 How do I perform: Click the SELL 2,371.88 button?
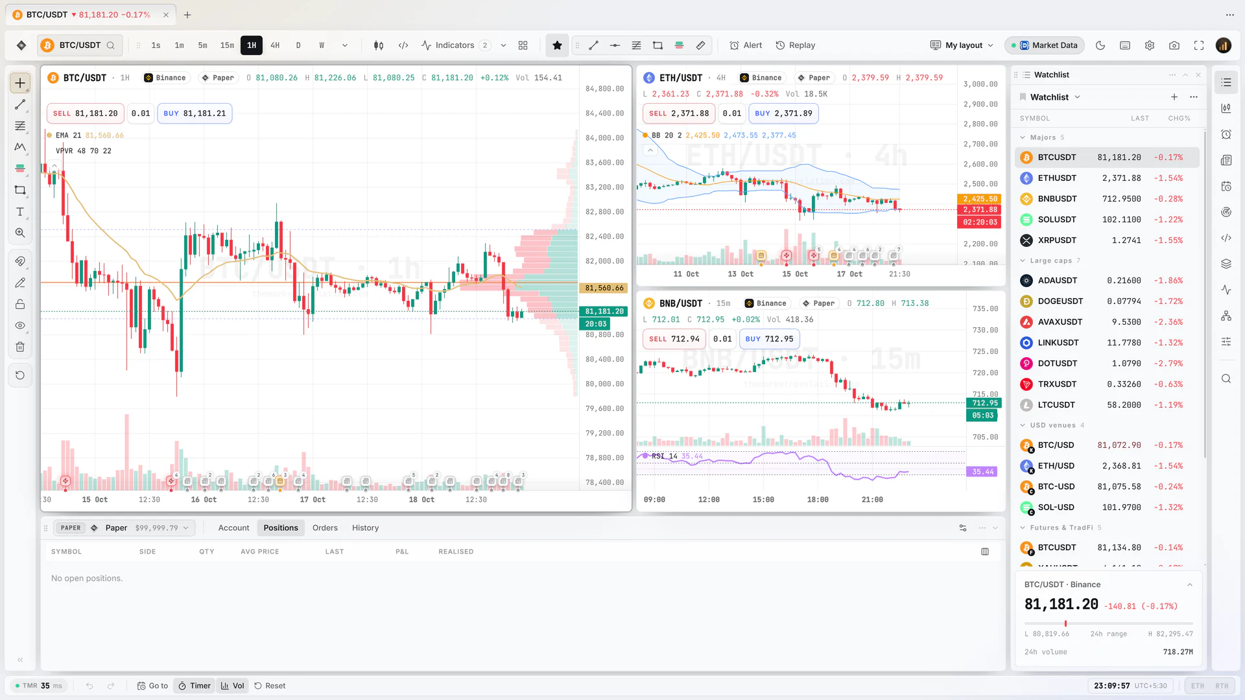click(x=679, y=113)
